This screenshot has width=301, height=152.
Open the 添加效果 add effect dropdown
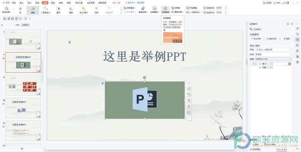(257, 39)
